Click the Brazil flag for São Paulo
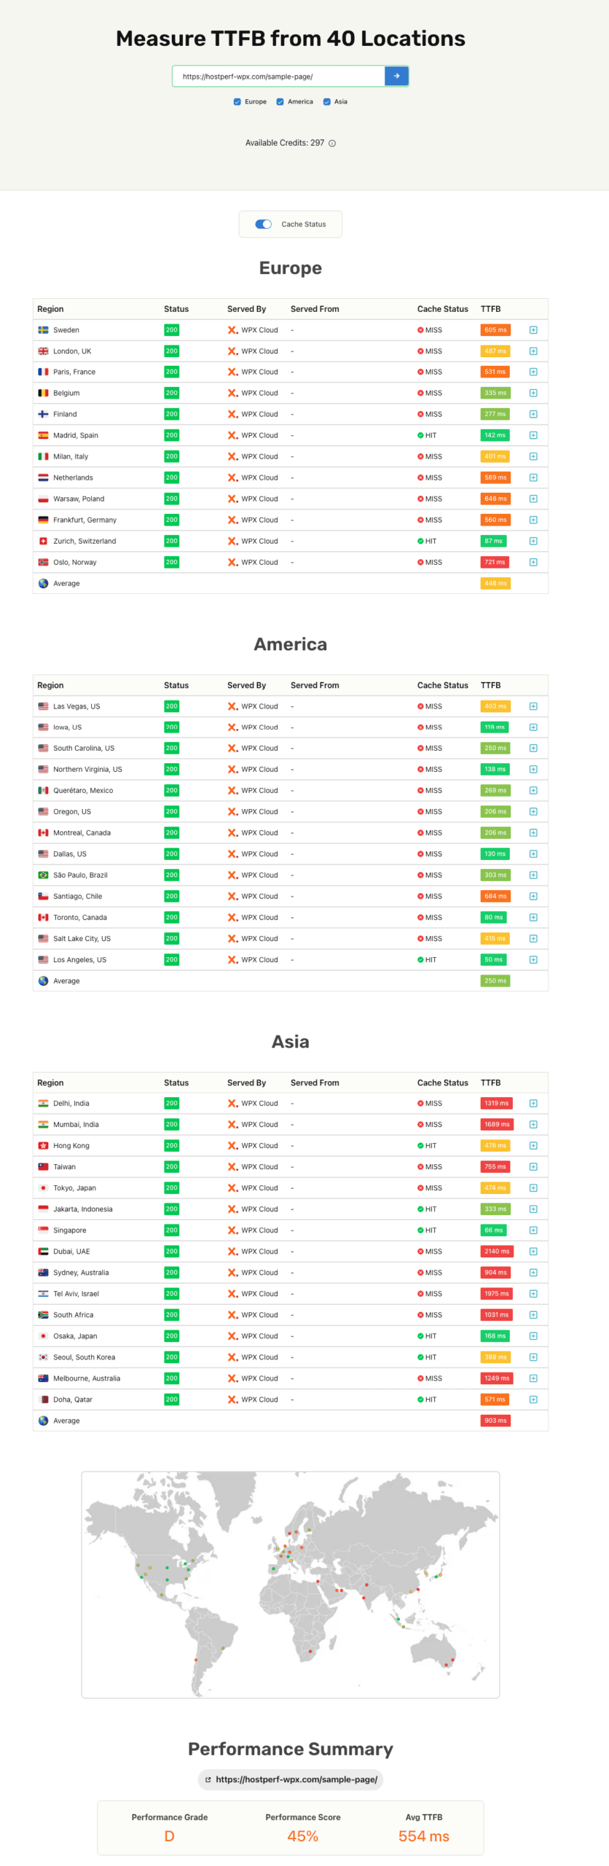The image size is (609, 1866). [43, 875]
